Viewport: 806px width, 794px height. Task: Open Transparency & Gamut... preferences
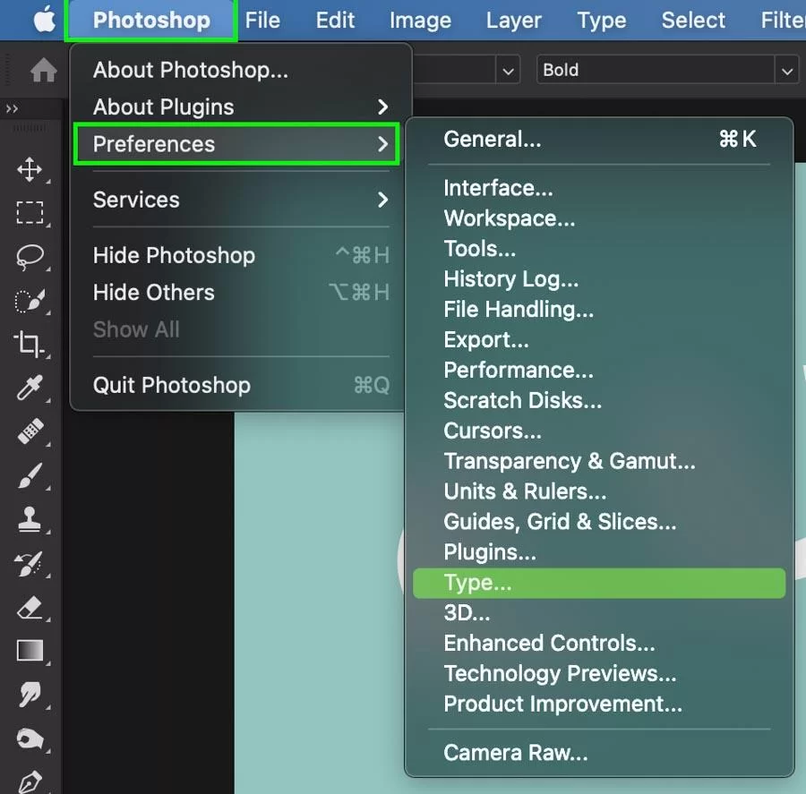click(x=599, y=461)
